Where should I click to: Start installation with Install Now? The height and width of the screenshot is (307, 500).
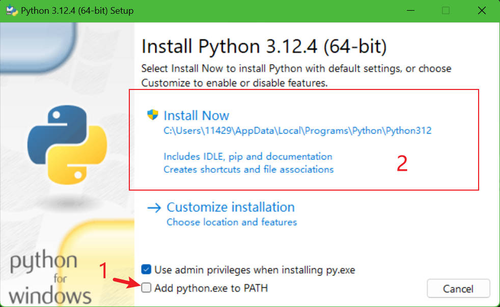pyautogui.click(x=197, y=115)
